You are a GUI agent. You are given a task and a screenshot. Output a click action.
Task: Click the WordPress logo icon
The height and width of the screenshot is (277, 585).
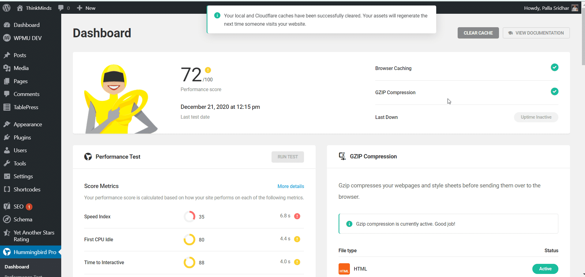point(7,8)
